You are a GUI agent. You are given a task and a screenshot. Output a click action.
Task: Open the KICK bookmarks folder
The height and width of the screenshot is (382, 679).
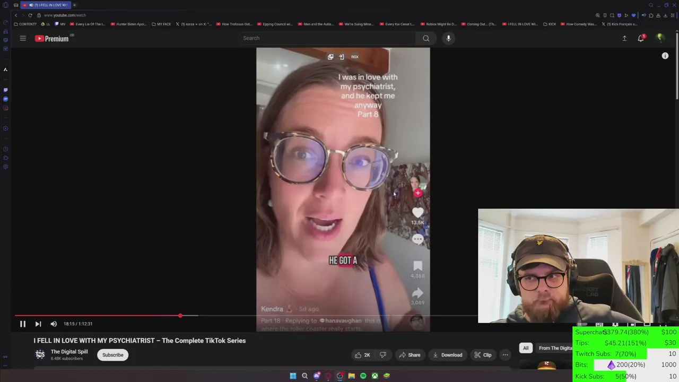(x=550, y=24)
